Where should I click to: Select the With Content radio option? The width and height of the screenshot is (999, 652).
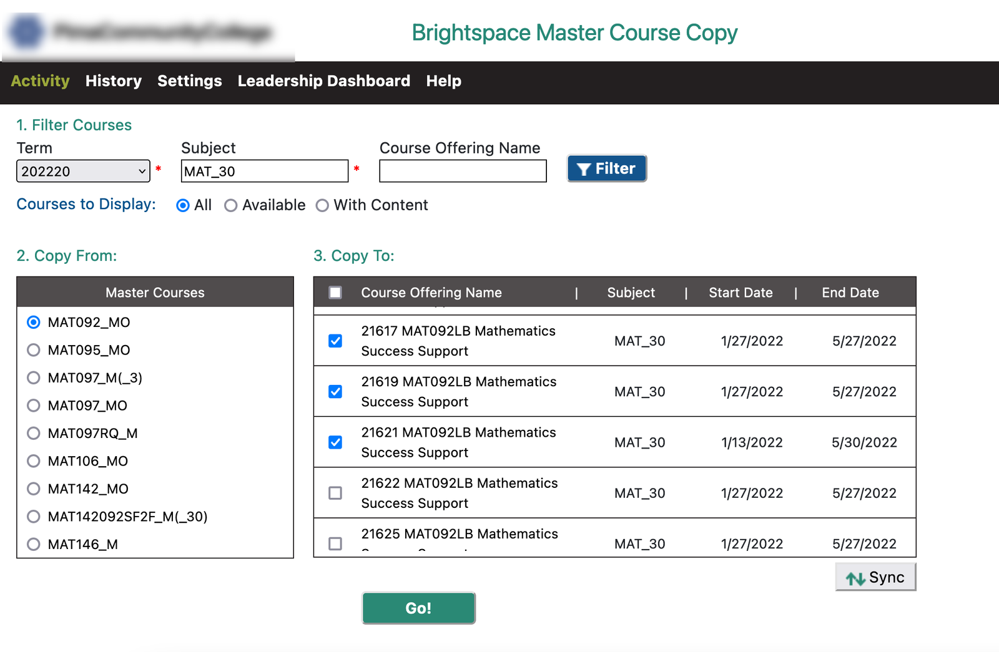(322, 205)
